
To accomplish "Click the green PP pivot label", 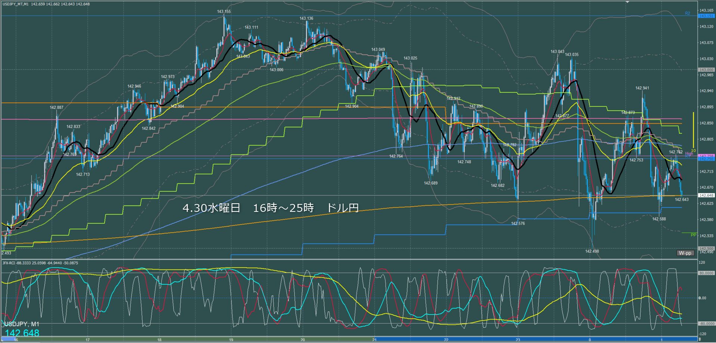I will [694, 235].
